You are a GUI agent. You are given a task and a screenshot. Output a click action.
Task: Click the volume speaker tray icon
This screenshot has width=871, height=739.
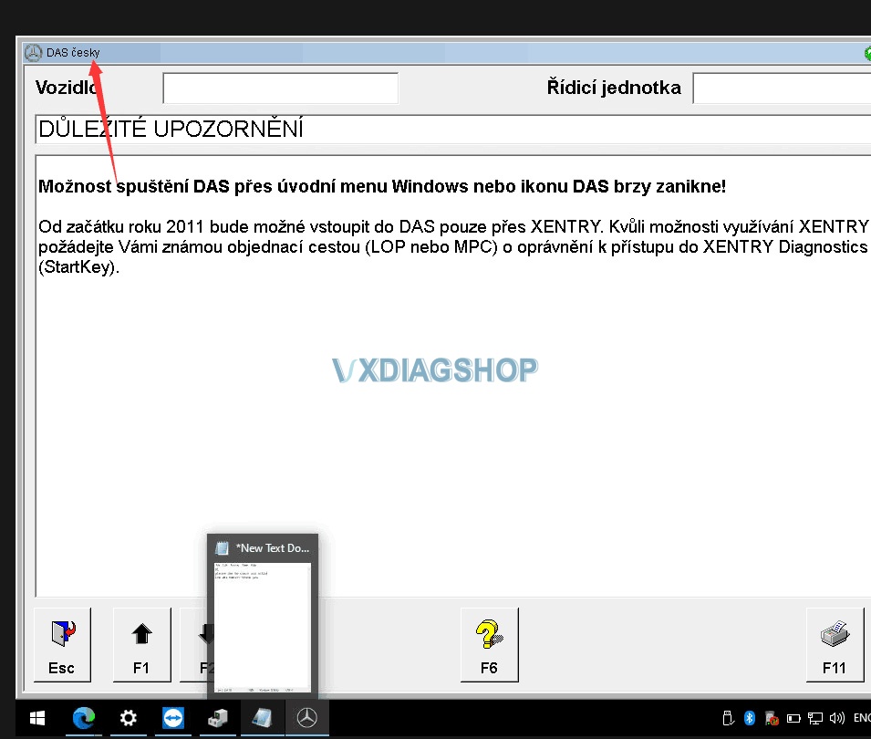pos(836,718)
